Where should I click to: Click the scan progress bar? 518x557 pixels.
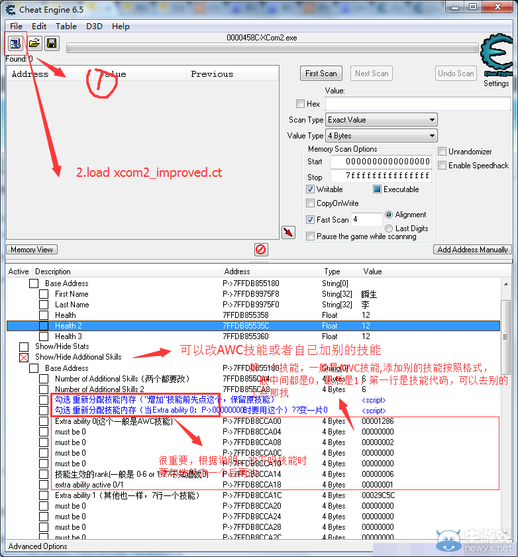[272, 48]
